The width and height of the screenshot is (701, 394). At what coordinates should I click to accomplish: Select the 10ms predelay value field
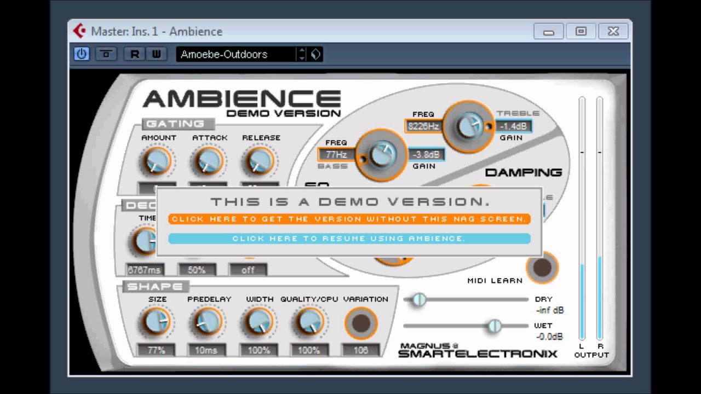[x=206, y=350]
